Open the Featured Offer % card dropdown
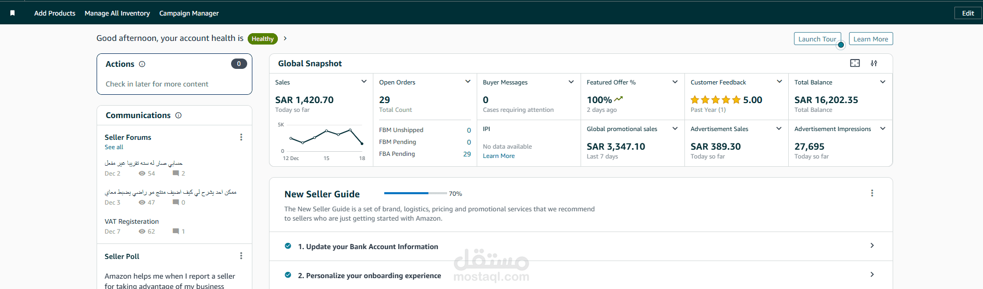The image size is (983, 289). click(675, 82)
